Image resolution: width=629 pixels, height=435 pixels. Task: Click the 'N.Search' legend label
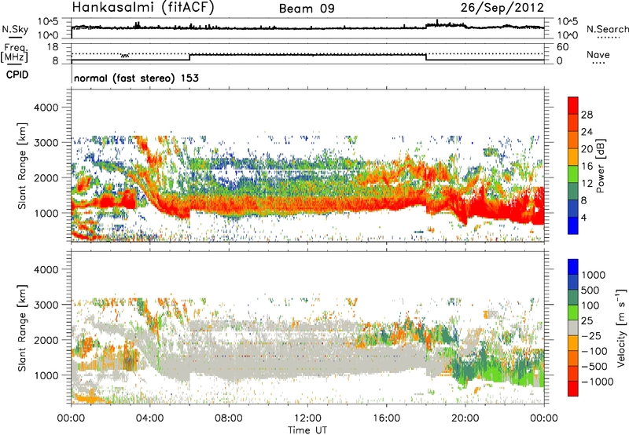click(607, 29)
